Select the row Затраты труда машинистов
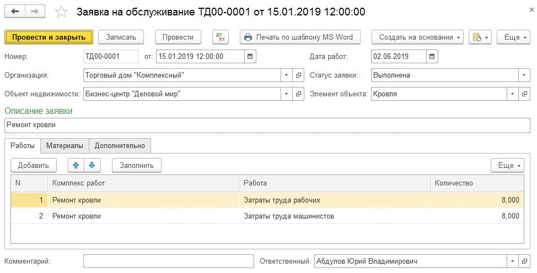The width and height of the screenshot is (537, 273). [x=288, y=216]
